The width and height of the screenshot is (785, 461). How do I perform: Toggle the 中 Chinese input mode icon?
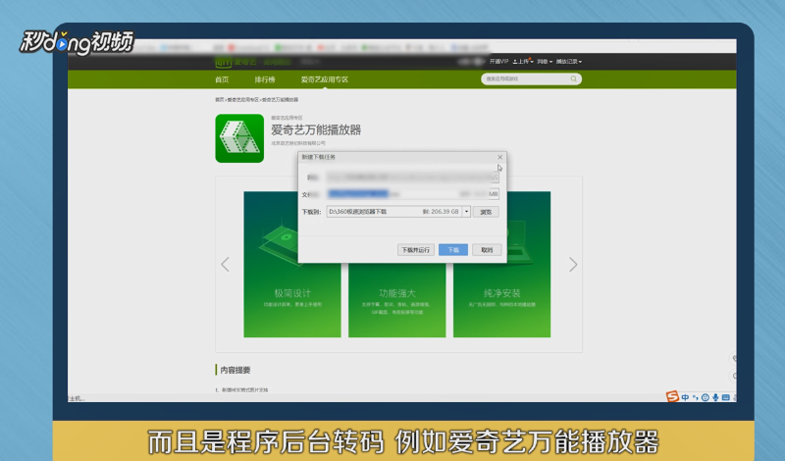coord(685,397)
